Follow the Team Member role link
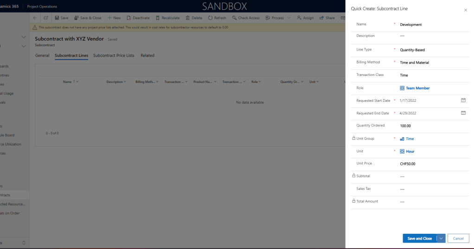Viewport: 474px width, 249px height. pos(417,88)
